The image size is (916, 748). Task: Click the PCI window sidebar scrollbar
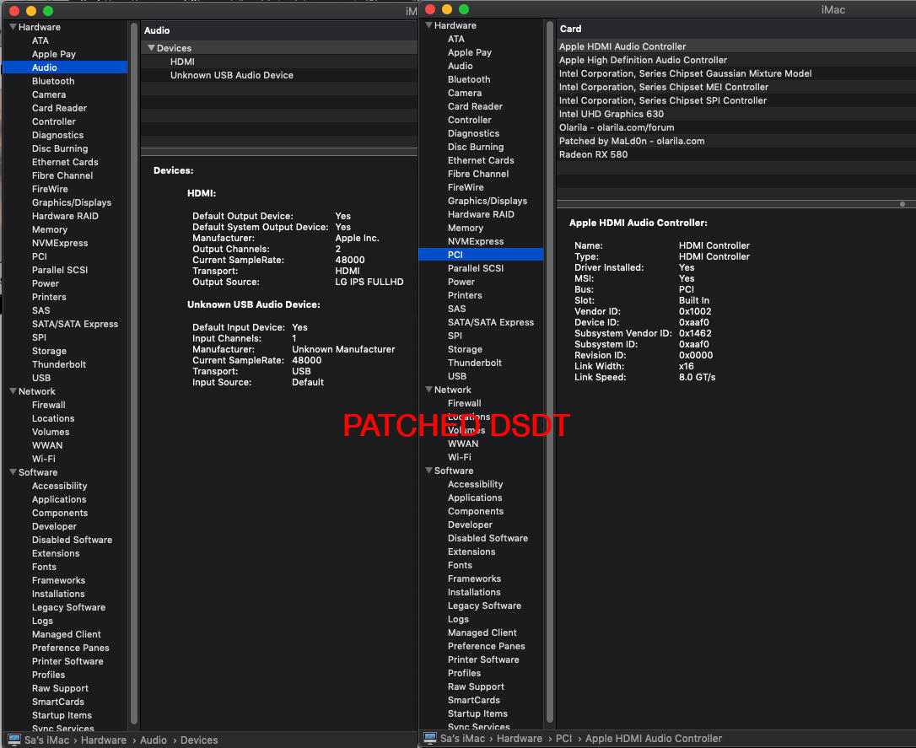tap(550, 372)
